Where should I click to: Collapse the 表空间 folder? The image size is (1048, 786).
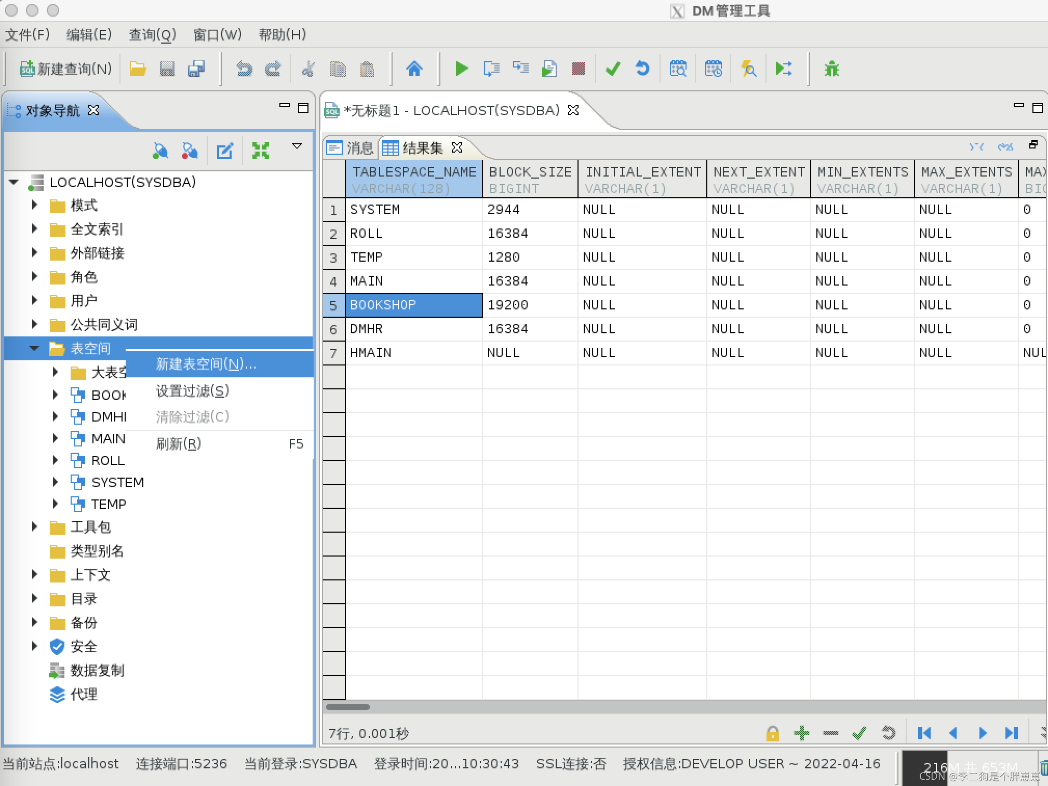pos(35,348)
